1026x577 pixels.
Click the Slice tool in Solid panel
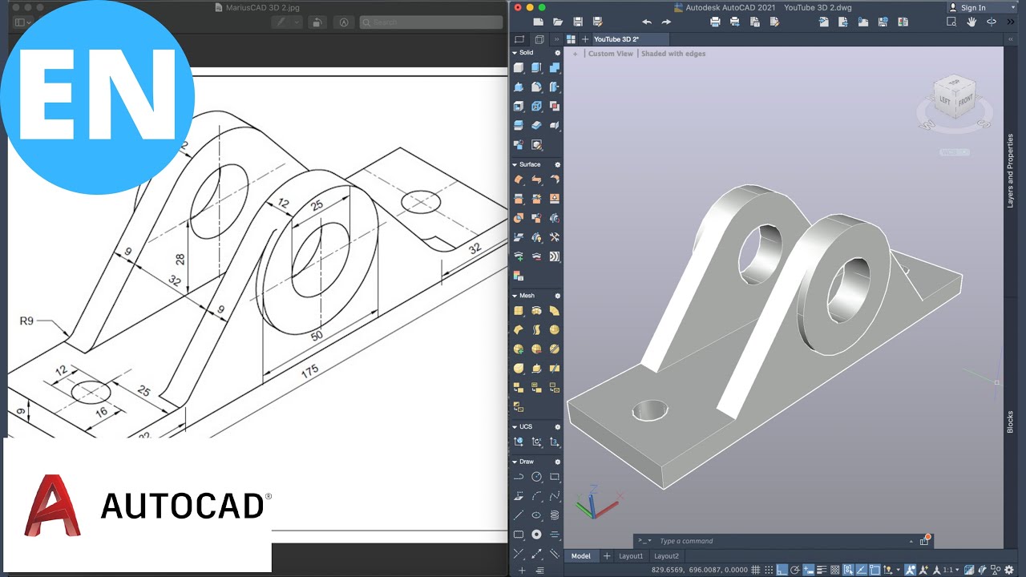519,125
